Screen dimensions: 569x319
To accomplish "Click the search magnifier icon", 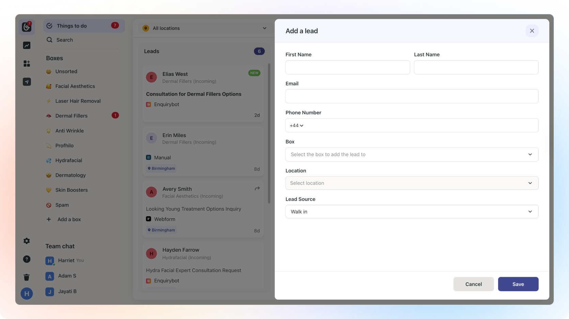I will coord(49,40).
